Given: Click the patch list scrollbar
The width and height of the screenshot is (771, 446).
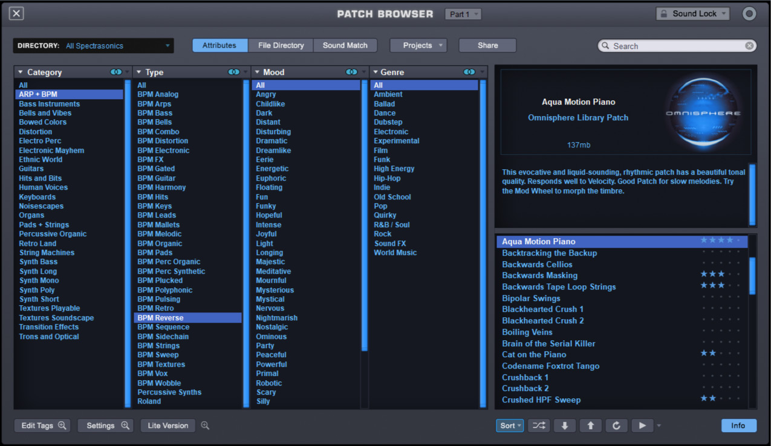Looking at the screenshot, I should pos(752,276).
